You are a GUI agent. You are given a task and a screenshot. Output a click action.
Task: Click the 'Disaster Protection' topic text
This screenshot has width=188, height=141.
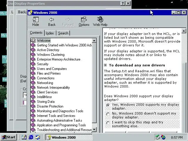point(50,106)
